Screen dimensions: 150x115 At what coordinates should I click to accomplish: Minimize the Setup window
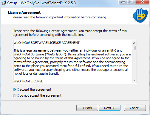click(123, 2)
